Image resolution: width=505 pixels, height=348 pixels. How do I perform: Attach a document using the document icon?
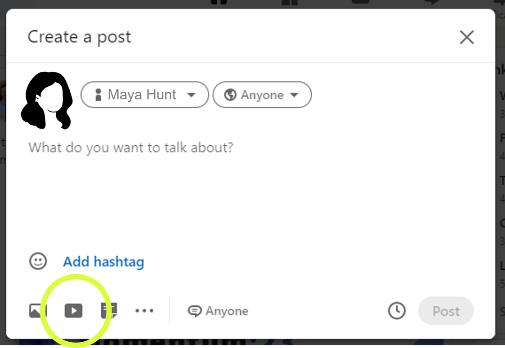(109, 311)
